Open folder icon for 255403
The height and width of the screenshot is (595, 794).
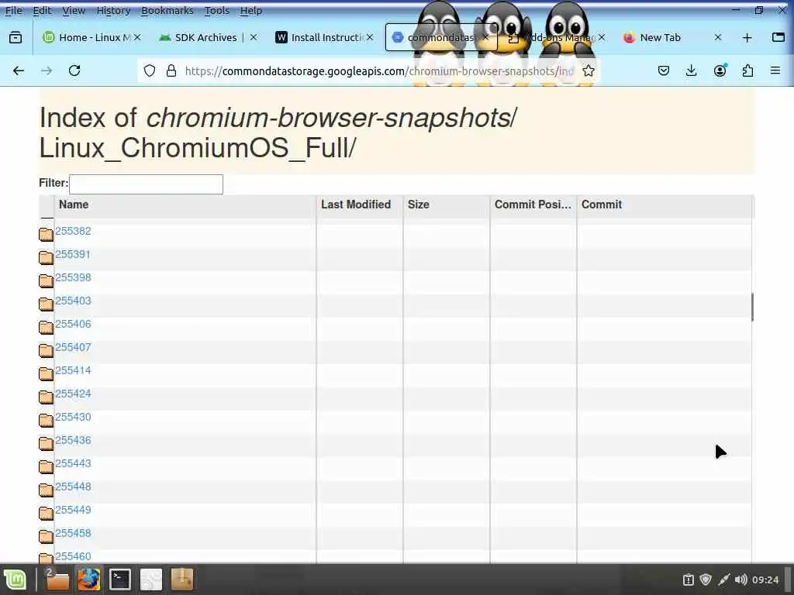(x=46, y=304)
